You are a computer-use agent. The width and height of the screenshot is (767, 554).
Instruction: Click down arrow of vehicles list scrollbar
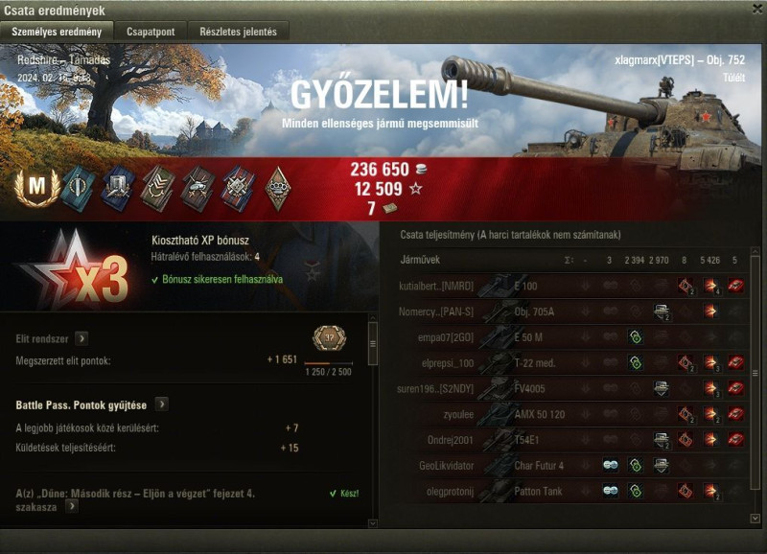coord(755,518)
